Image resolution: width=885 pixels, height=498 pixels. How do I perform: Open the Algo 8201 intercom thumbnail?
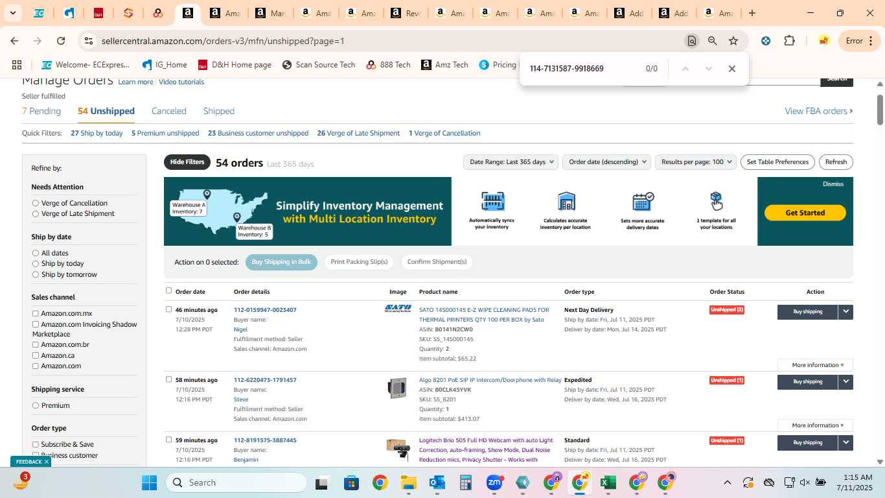click(x=397, y=388)
